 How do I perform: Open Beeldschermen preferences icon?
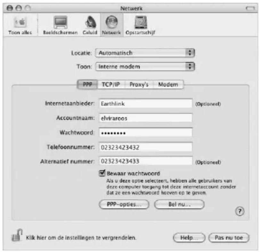pos(60,25)
